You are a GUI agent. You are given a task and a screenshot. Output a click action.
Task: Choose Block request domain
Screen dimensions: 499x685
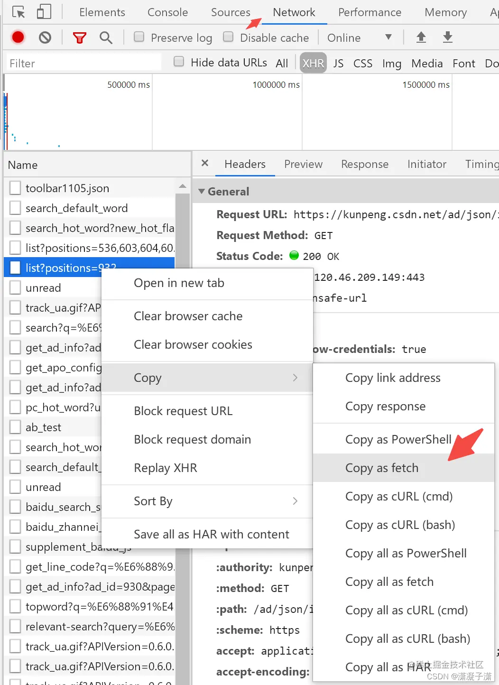pyautogui.click(x=207, y=439)
